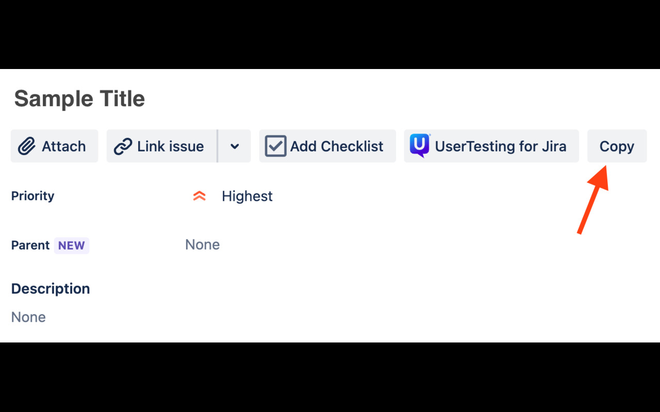
Task: Select the Attach toolbar item
Action: coord(54,146)
